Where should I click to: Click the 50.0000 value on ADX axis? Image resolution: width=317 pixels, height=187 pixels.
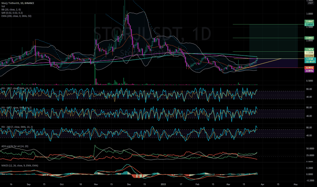pos(310,149)
